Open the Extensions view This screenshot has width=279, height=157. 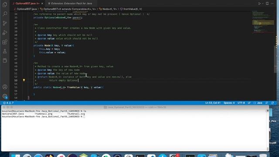(x=5, y=42)
